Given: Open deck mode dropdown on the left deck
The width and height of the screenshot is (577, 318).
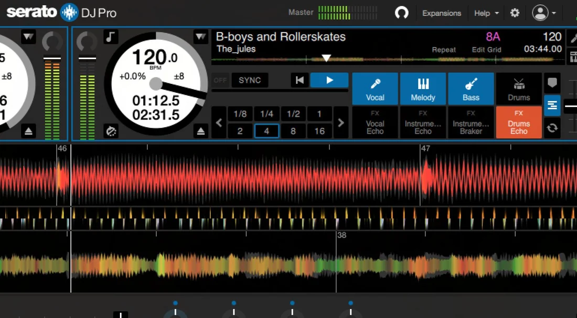Looking at the screenshot, I should [29, 37].
